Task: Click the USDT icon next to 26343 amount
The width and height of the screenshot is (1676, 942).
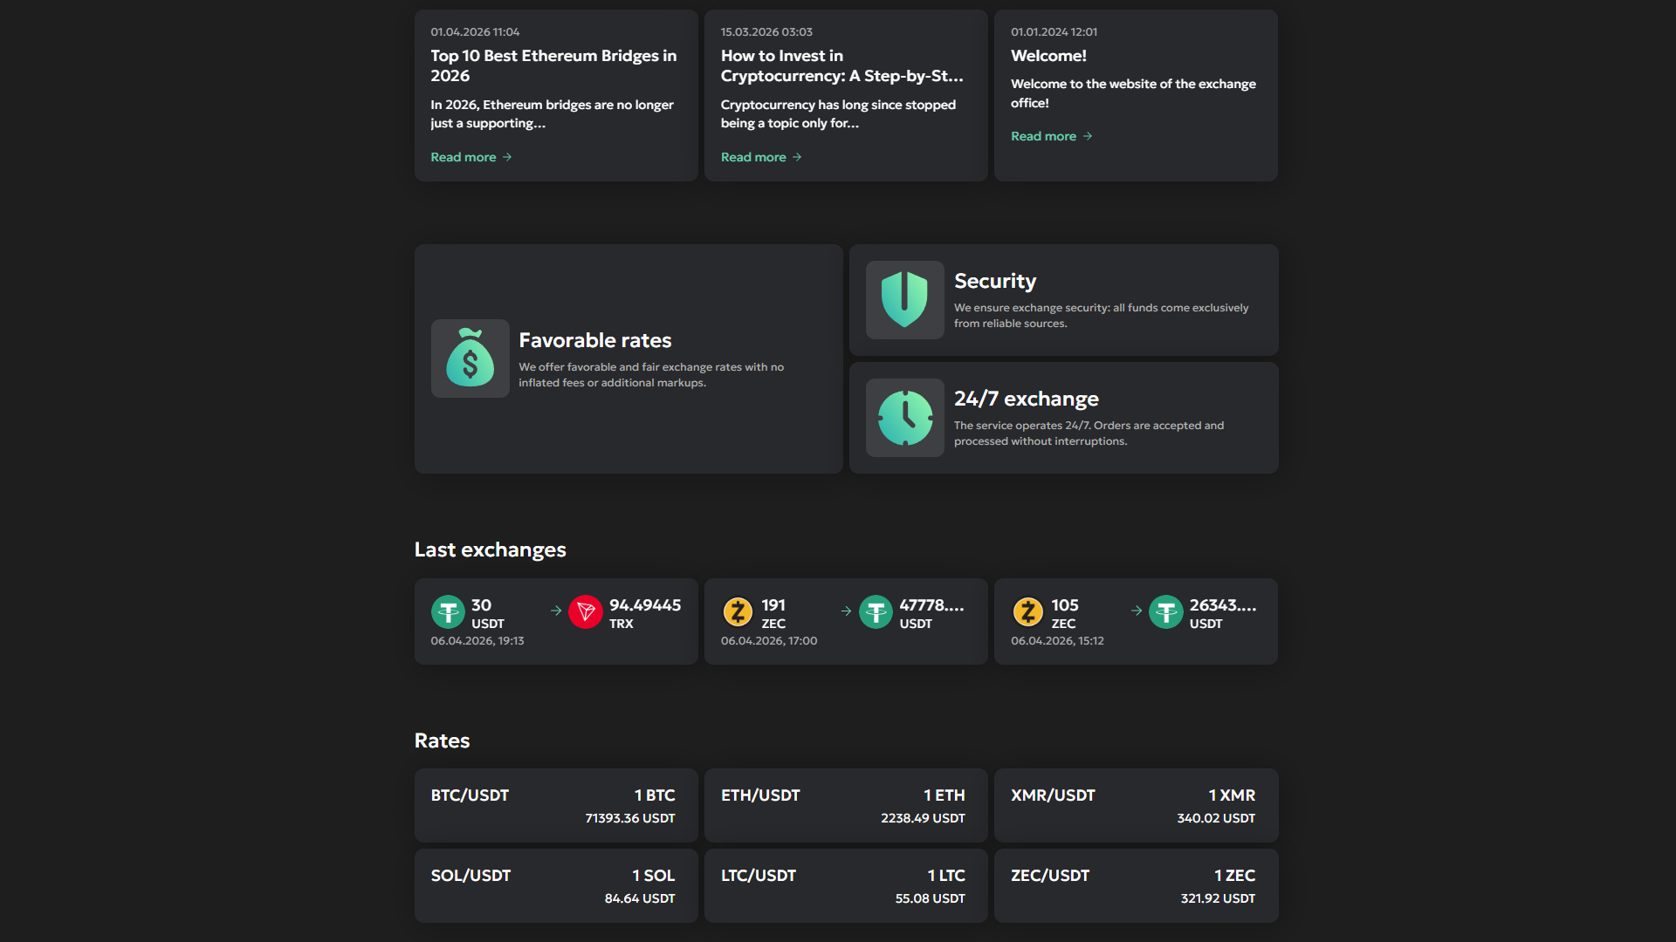Action: tap(1165, 612)
